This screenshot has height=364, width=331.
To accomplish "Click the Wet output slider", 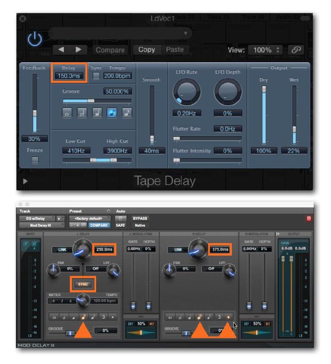I will pyautogui.click(x=294, y=115).
